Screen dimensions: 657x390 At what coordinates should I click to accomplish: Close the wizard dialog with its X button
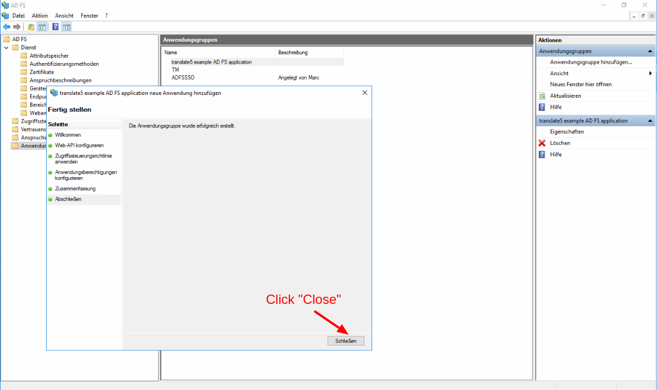(365, 93)
